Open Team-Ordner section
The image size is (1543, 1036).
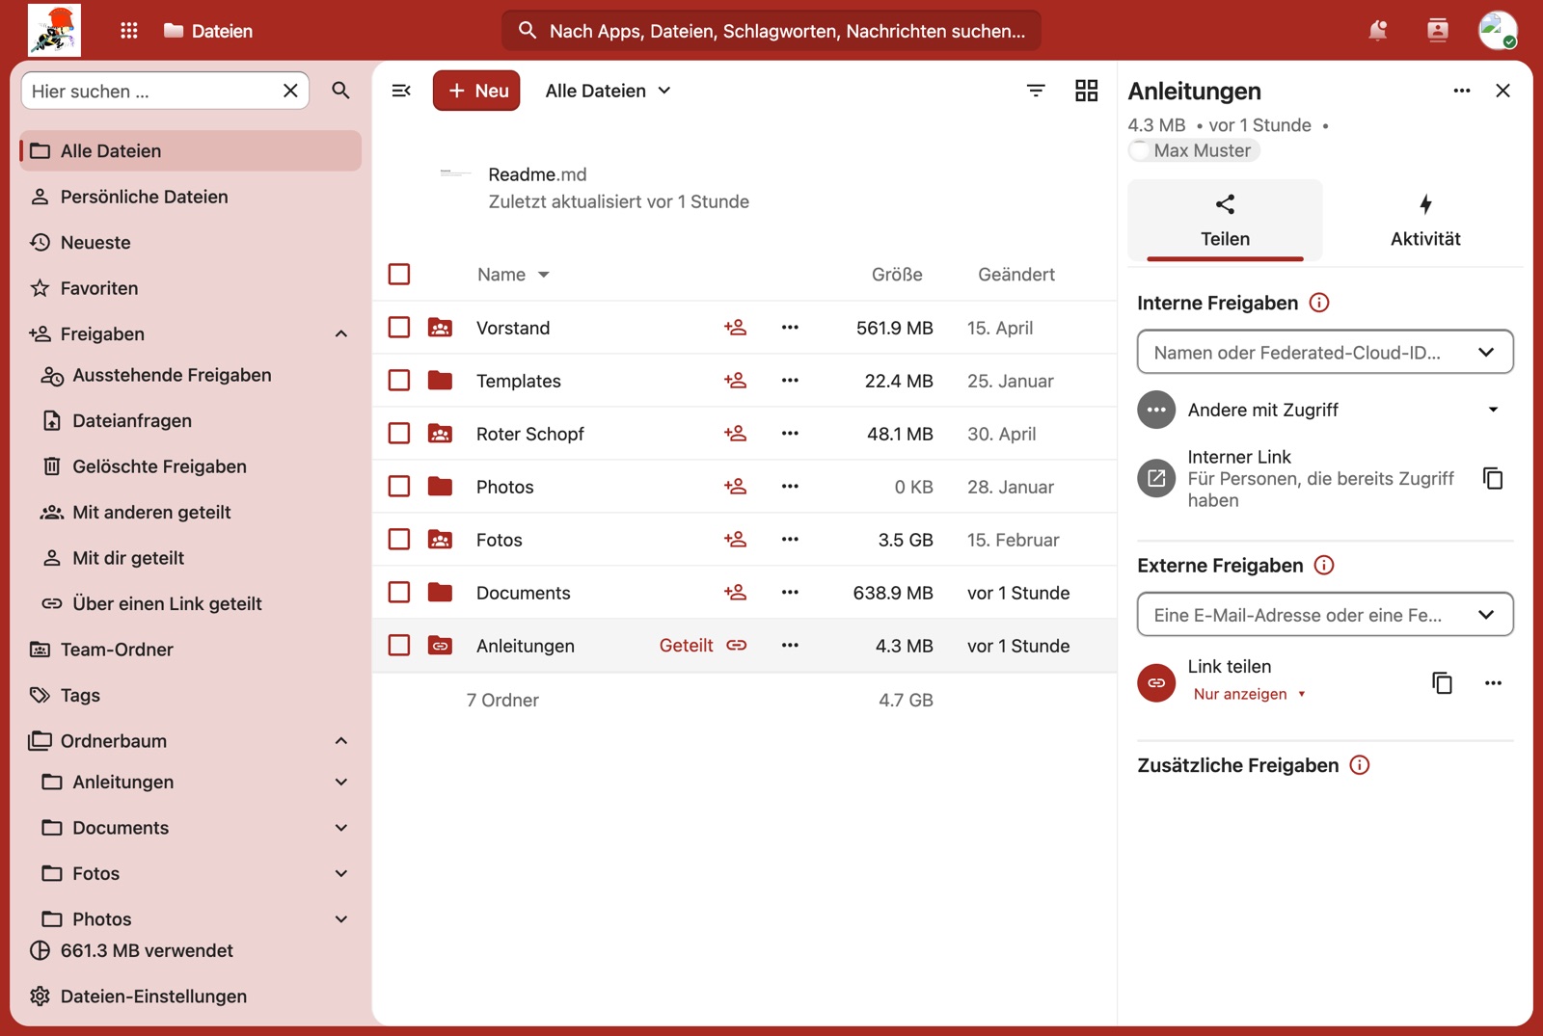(191, 650)
